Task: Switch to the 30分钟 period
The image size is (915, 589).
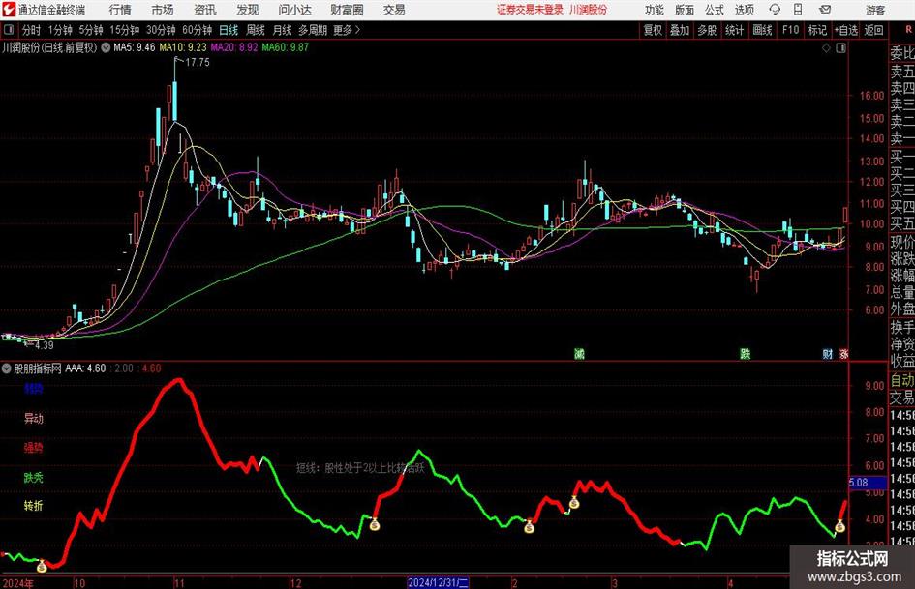Action: coord(161,30)
